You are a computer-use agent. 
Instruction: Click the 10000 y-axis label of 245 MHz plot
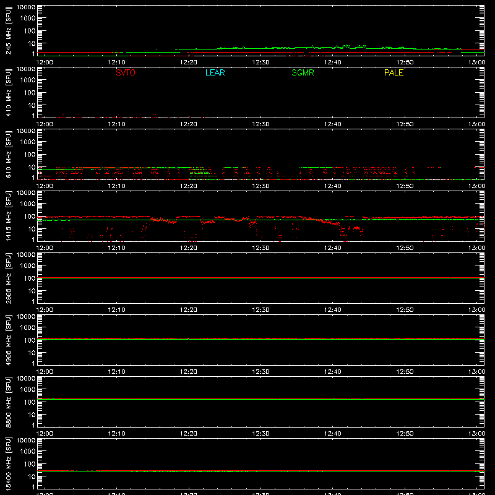click(x=26, y=7)
